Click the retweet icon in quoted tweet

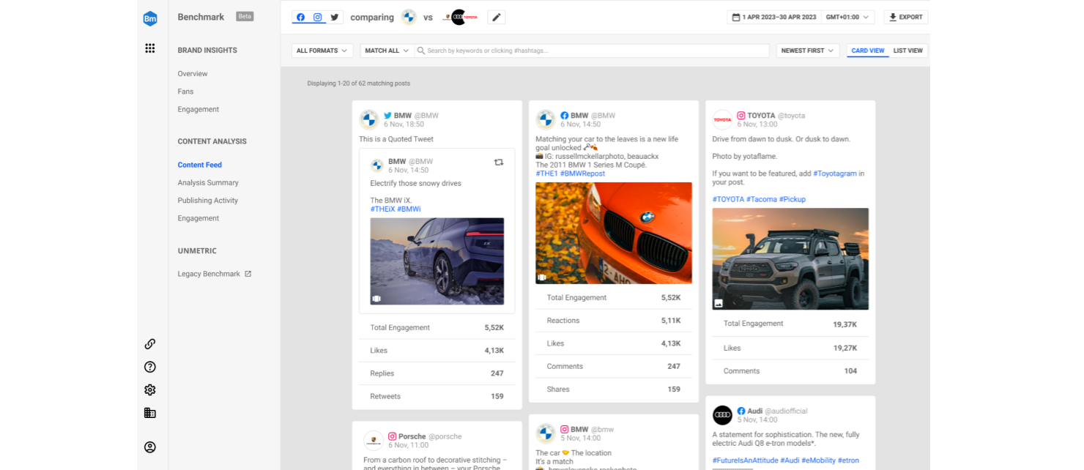coord(499,163)
